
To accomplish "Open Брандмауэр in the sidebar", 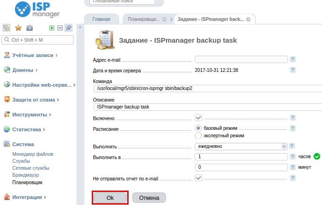I will click(x=26, y=175).
